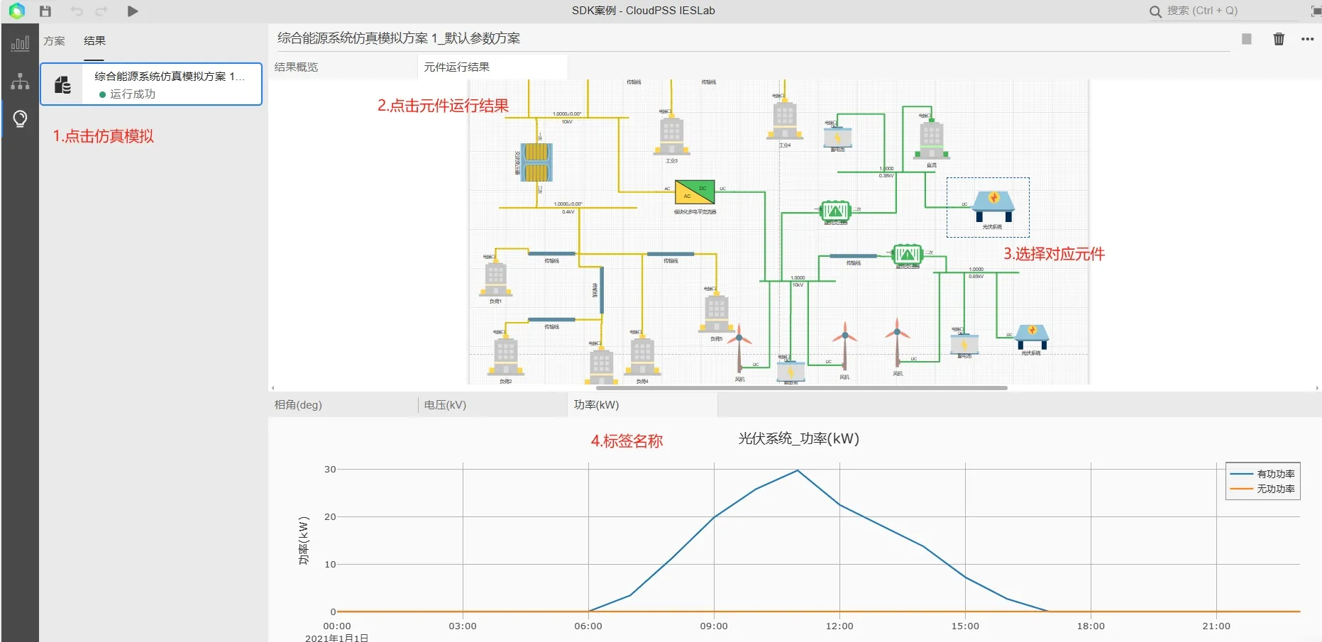Select the yellow AC transformer component
Screen dimensions: 1322x642
tap(536, 162)
